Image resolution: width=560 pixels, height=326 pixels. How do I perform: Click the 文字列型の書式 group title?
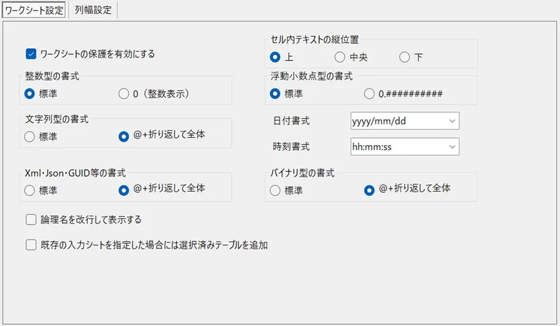[57, 119]
